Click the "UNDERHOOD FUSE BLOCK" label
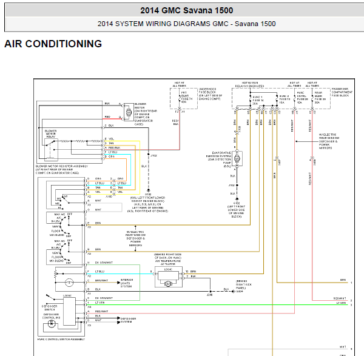 (207, 90)
